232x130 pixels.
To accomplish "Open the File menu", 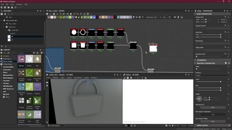I will point(2,4).
